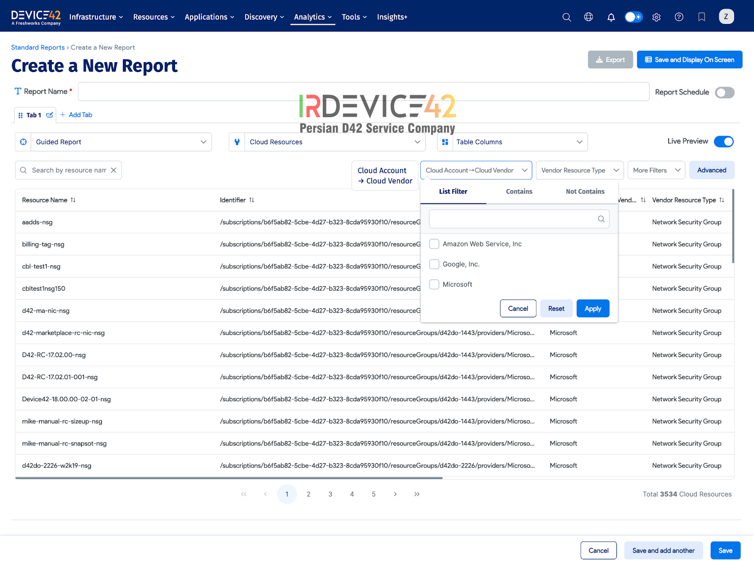Click the Table Columns grid icon

445,142
